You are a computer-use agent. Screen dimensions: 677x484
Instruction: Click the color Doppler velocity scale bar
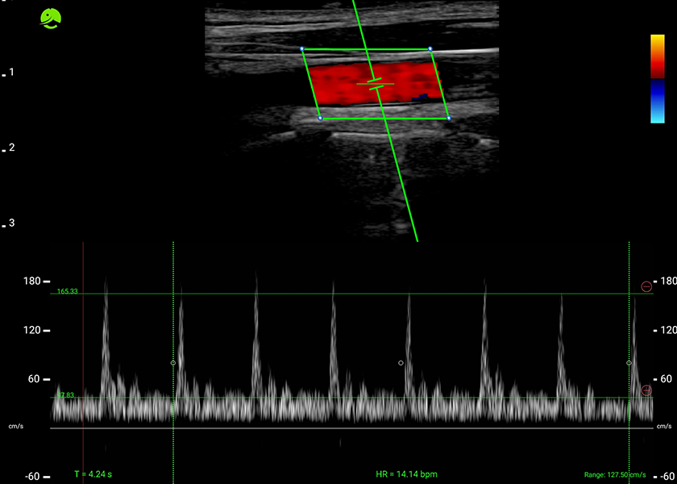tap(658, 78)
